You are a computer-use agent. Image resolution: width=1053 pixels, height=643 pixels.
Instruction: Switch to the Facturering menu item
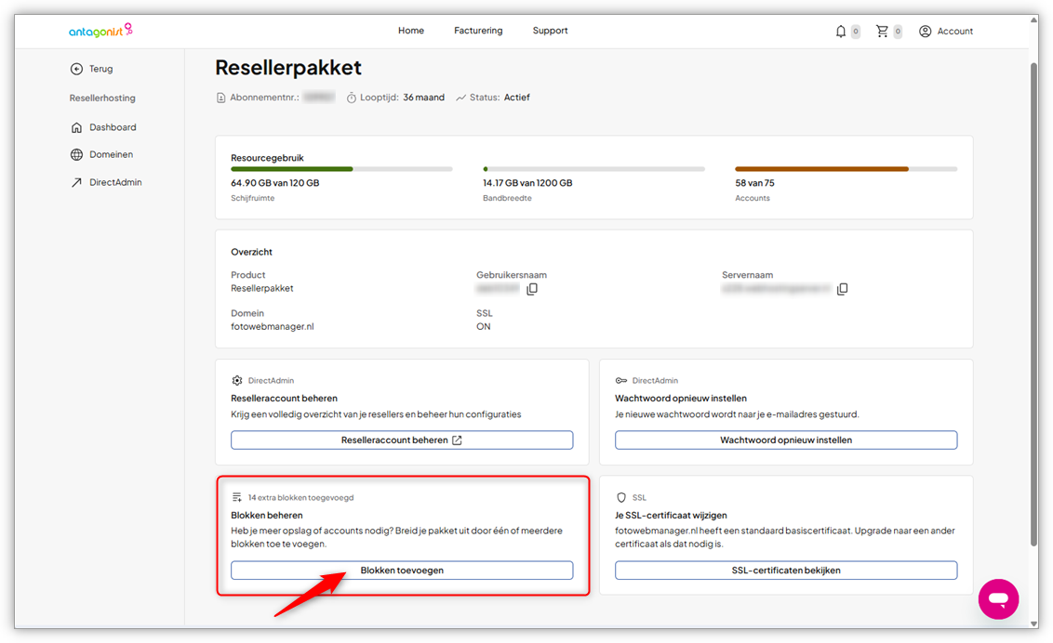(477, 31)
